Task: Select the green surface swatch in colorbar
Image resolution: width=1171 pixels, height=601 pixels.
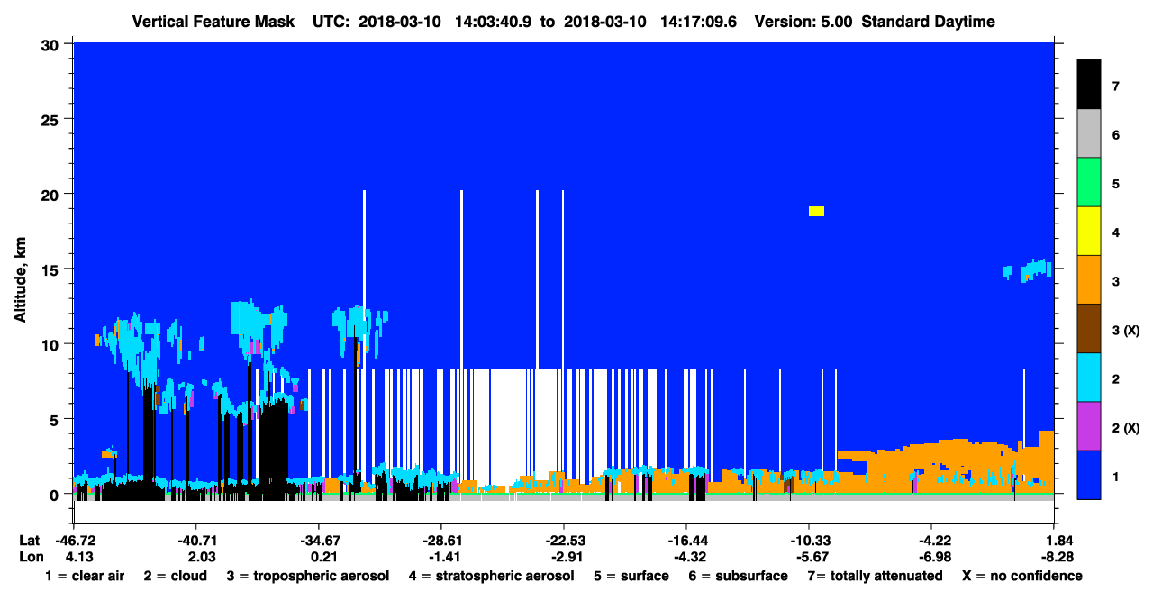Action: tap(1089, 182)
